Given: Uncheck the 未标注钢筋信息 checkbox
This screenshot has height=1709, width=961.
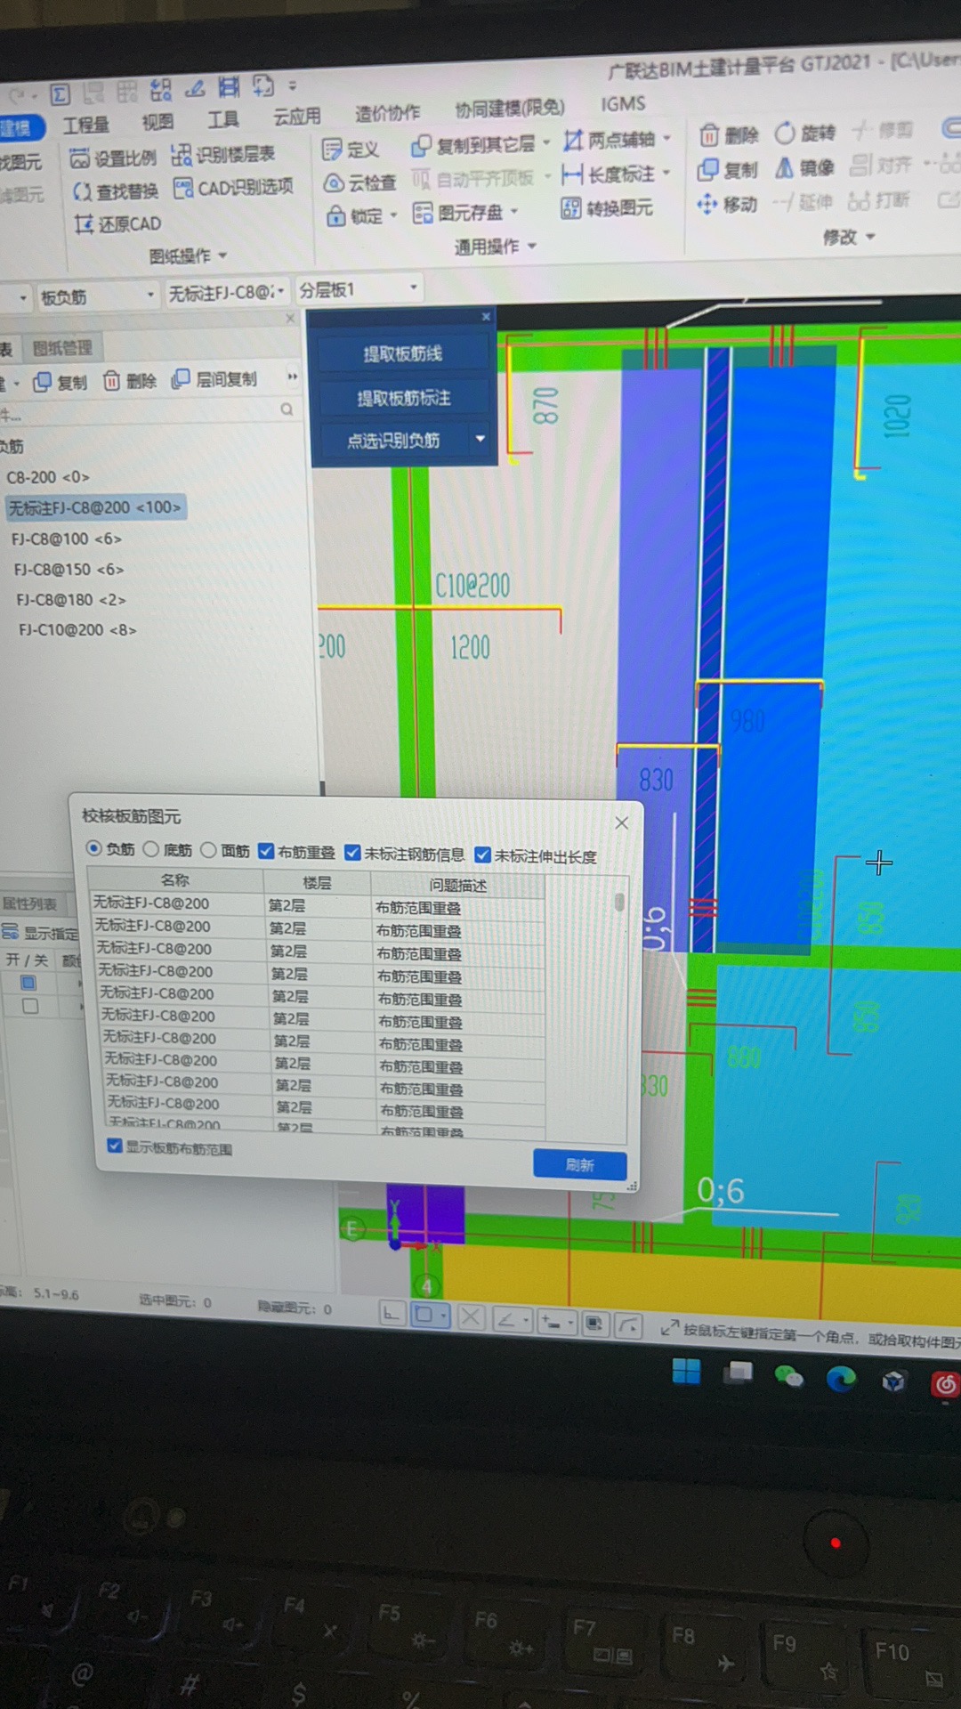Looking at the screenshot, I should pos(352,853).
